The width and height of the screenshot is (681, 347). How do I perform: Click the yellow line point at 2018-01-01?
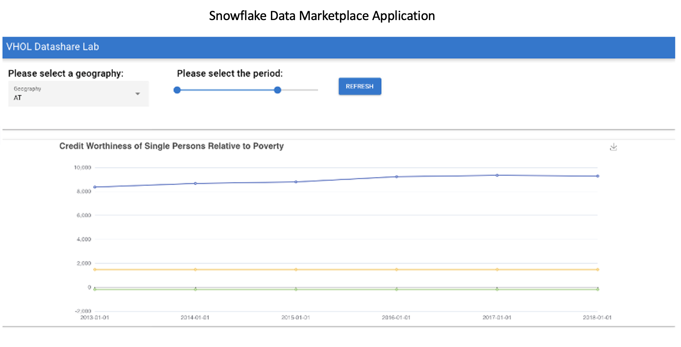[598, 269]
